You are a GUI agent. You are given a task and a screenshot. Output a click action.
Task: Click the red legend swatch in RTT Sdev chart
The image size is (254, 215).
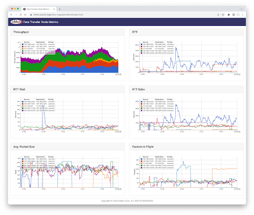pos(142,104)
